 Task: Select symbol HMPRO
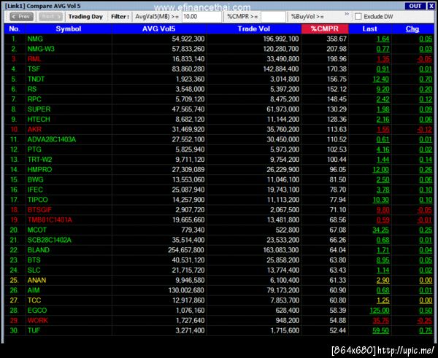(x=39, y=170)
